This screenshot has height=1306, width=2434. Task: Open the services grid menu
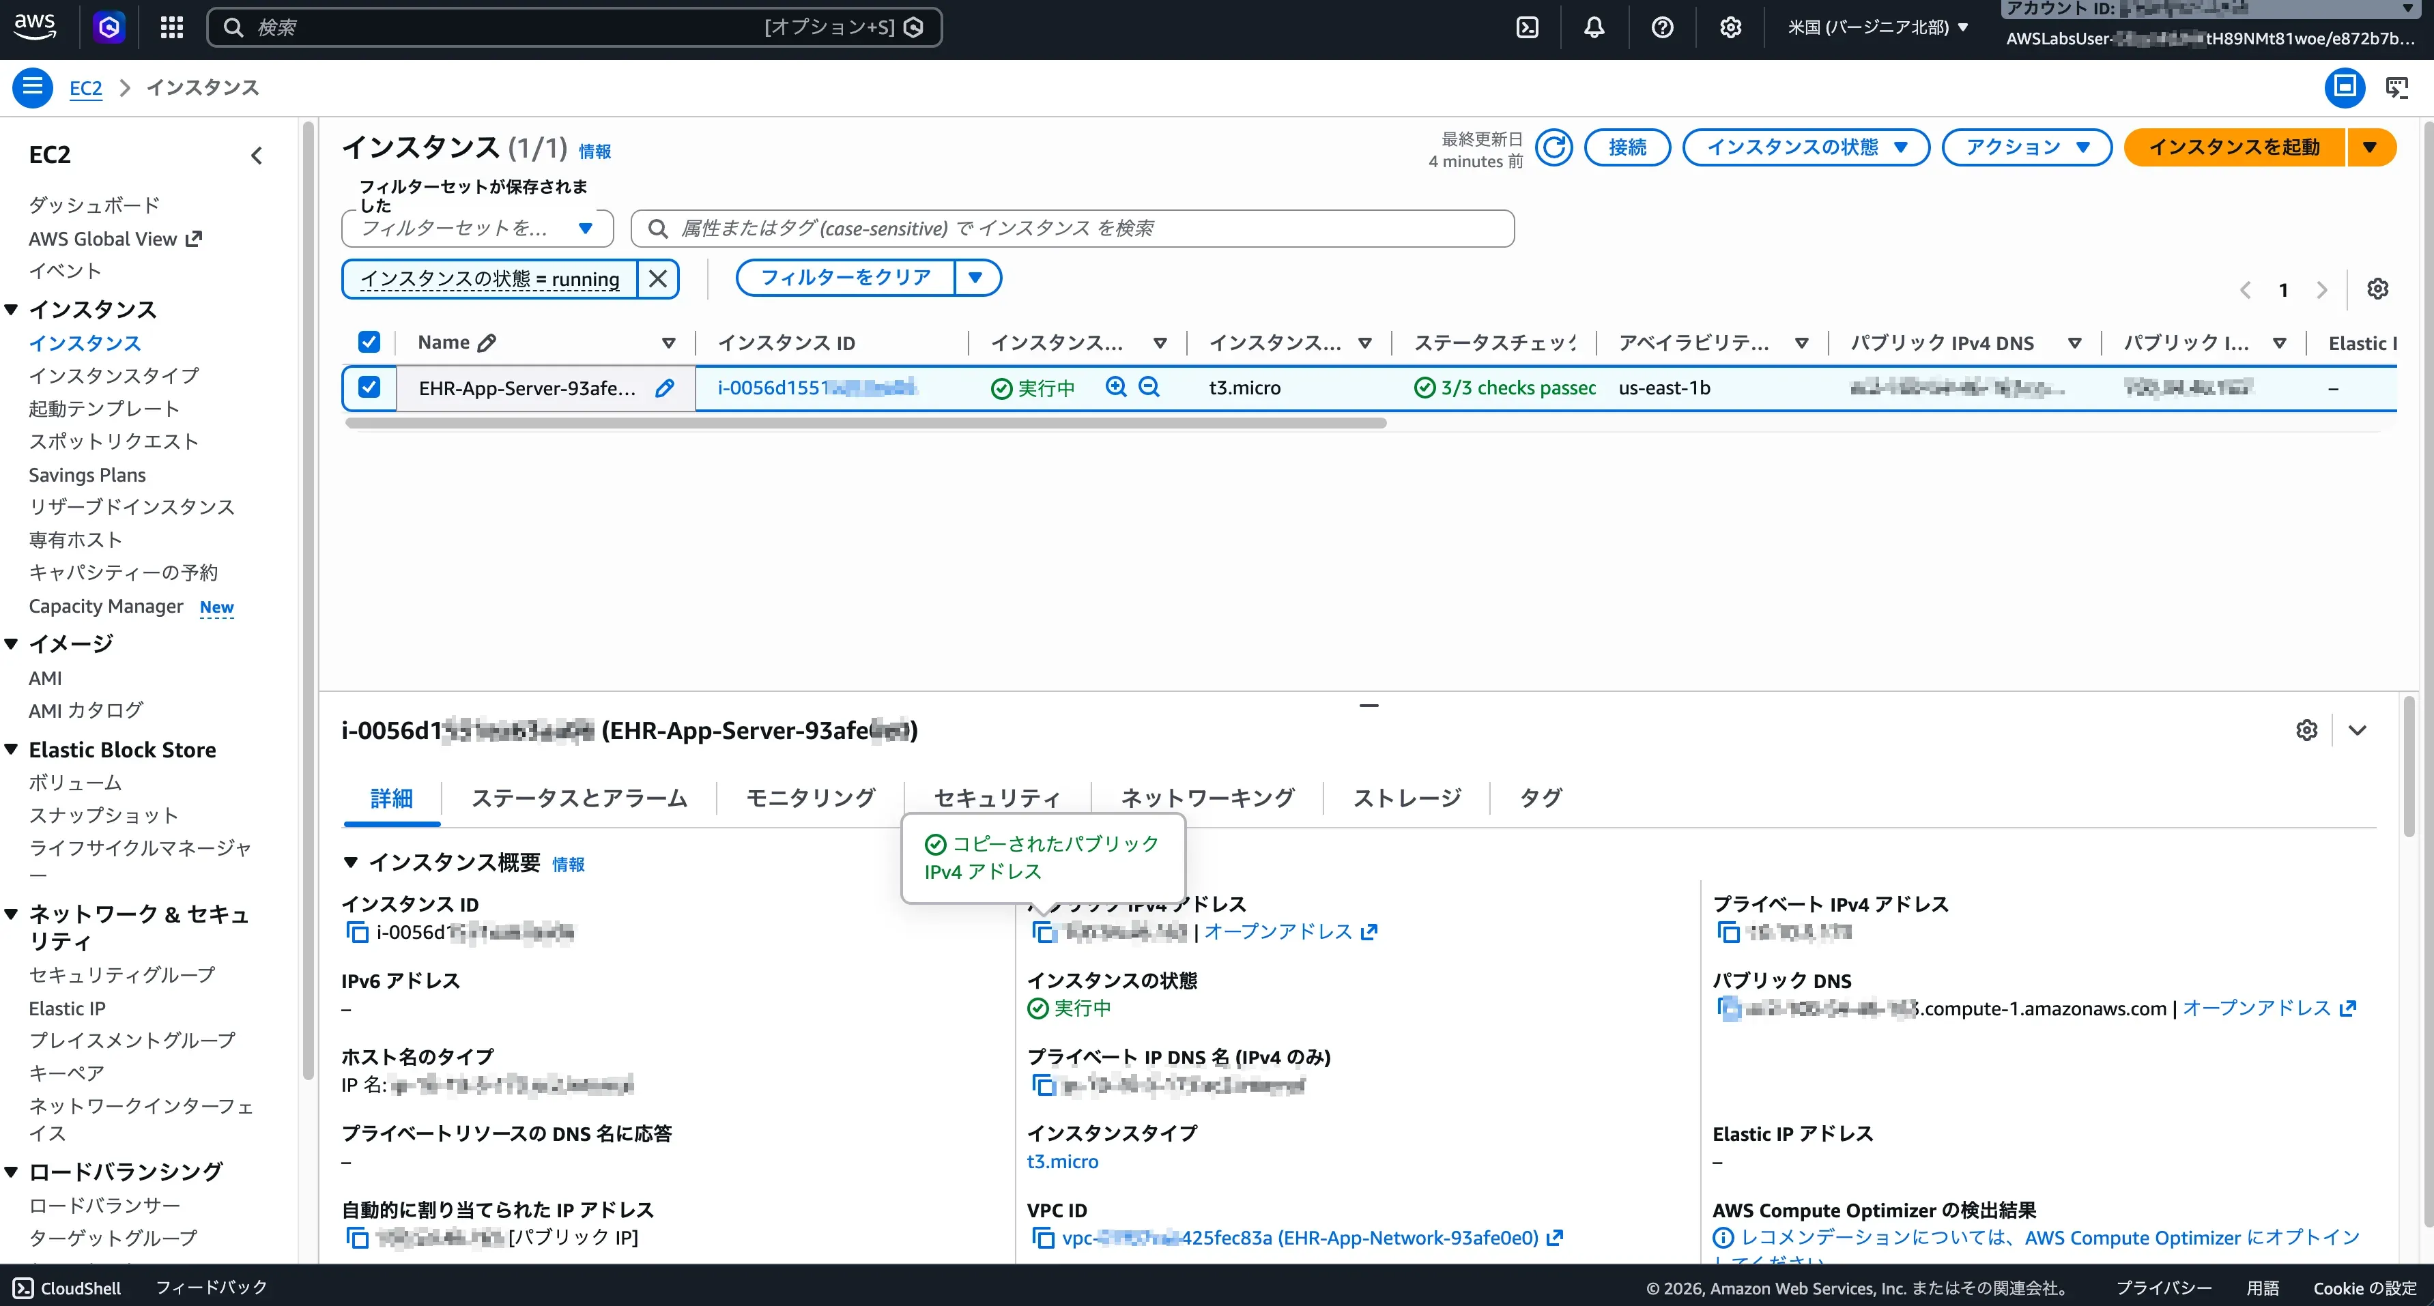[x=171, y=27]
